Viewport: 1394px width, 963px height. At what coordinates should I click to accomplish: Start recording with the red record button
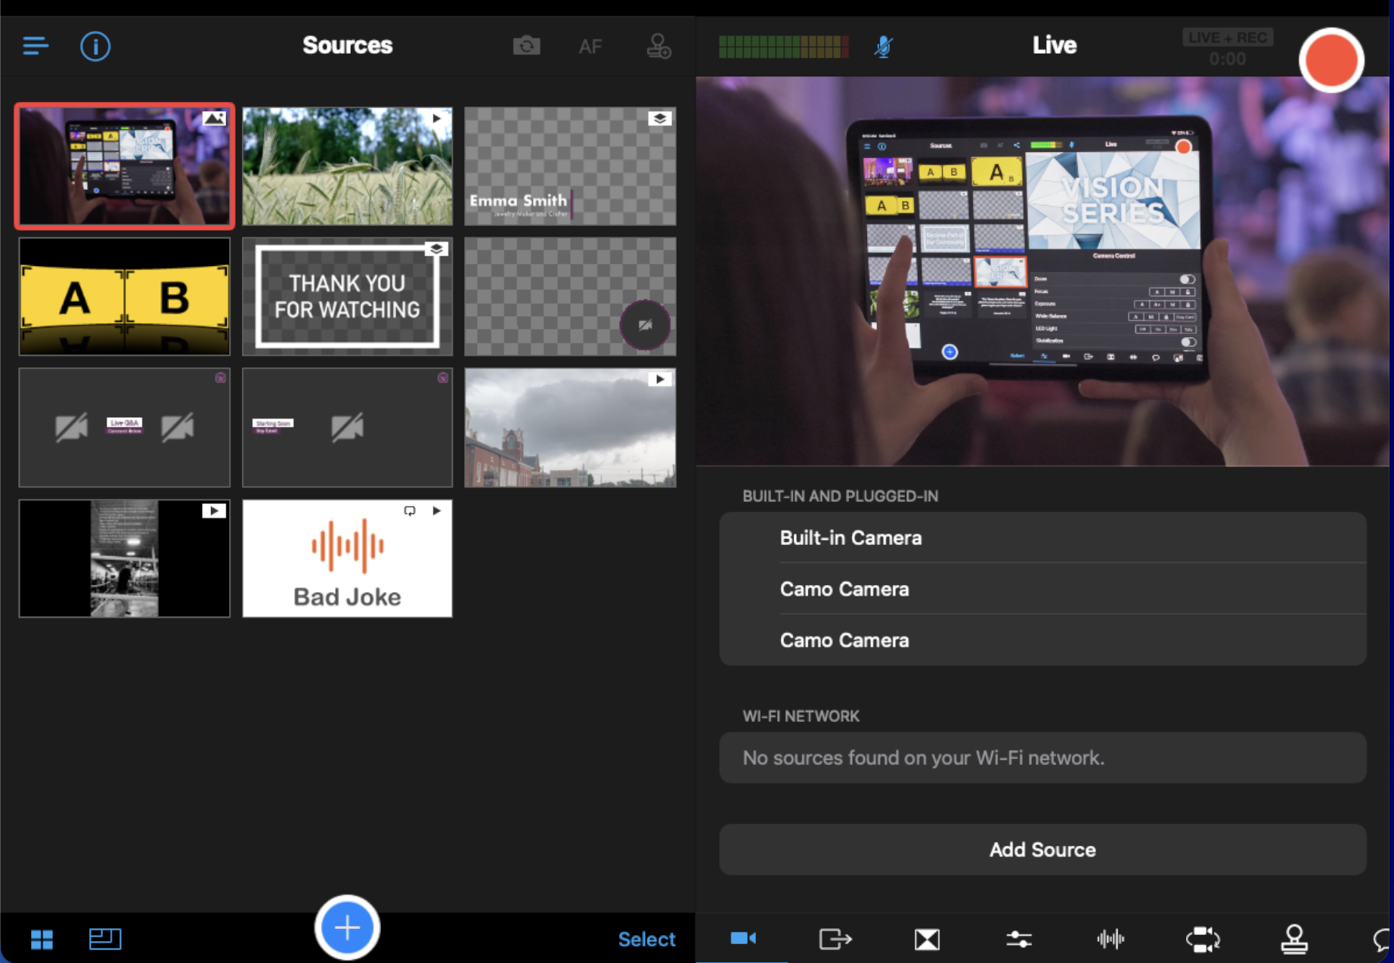tap(1331, 60)
